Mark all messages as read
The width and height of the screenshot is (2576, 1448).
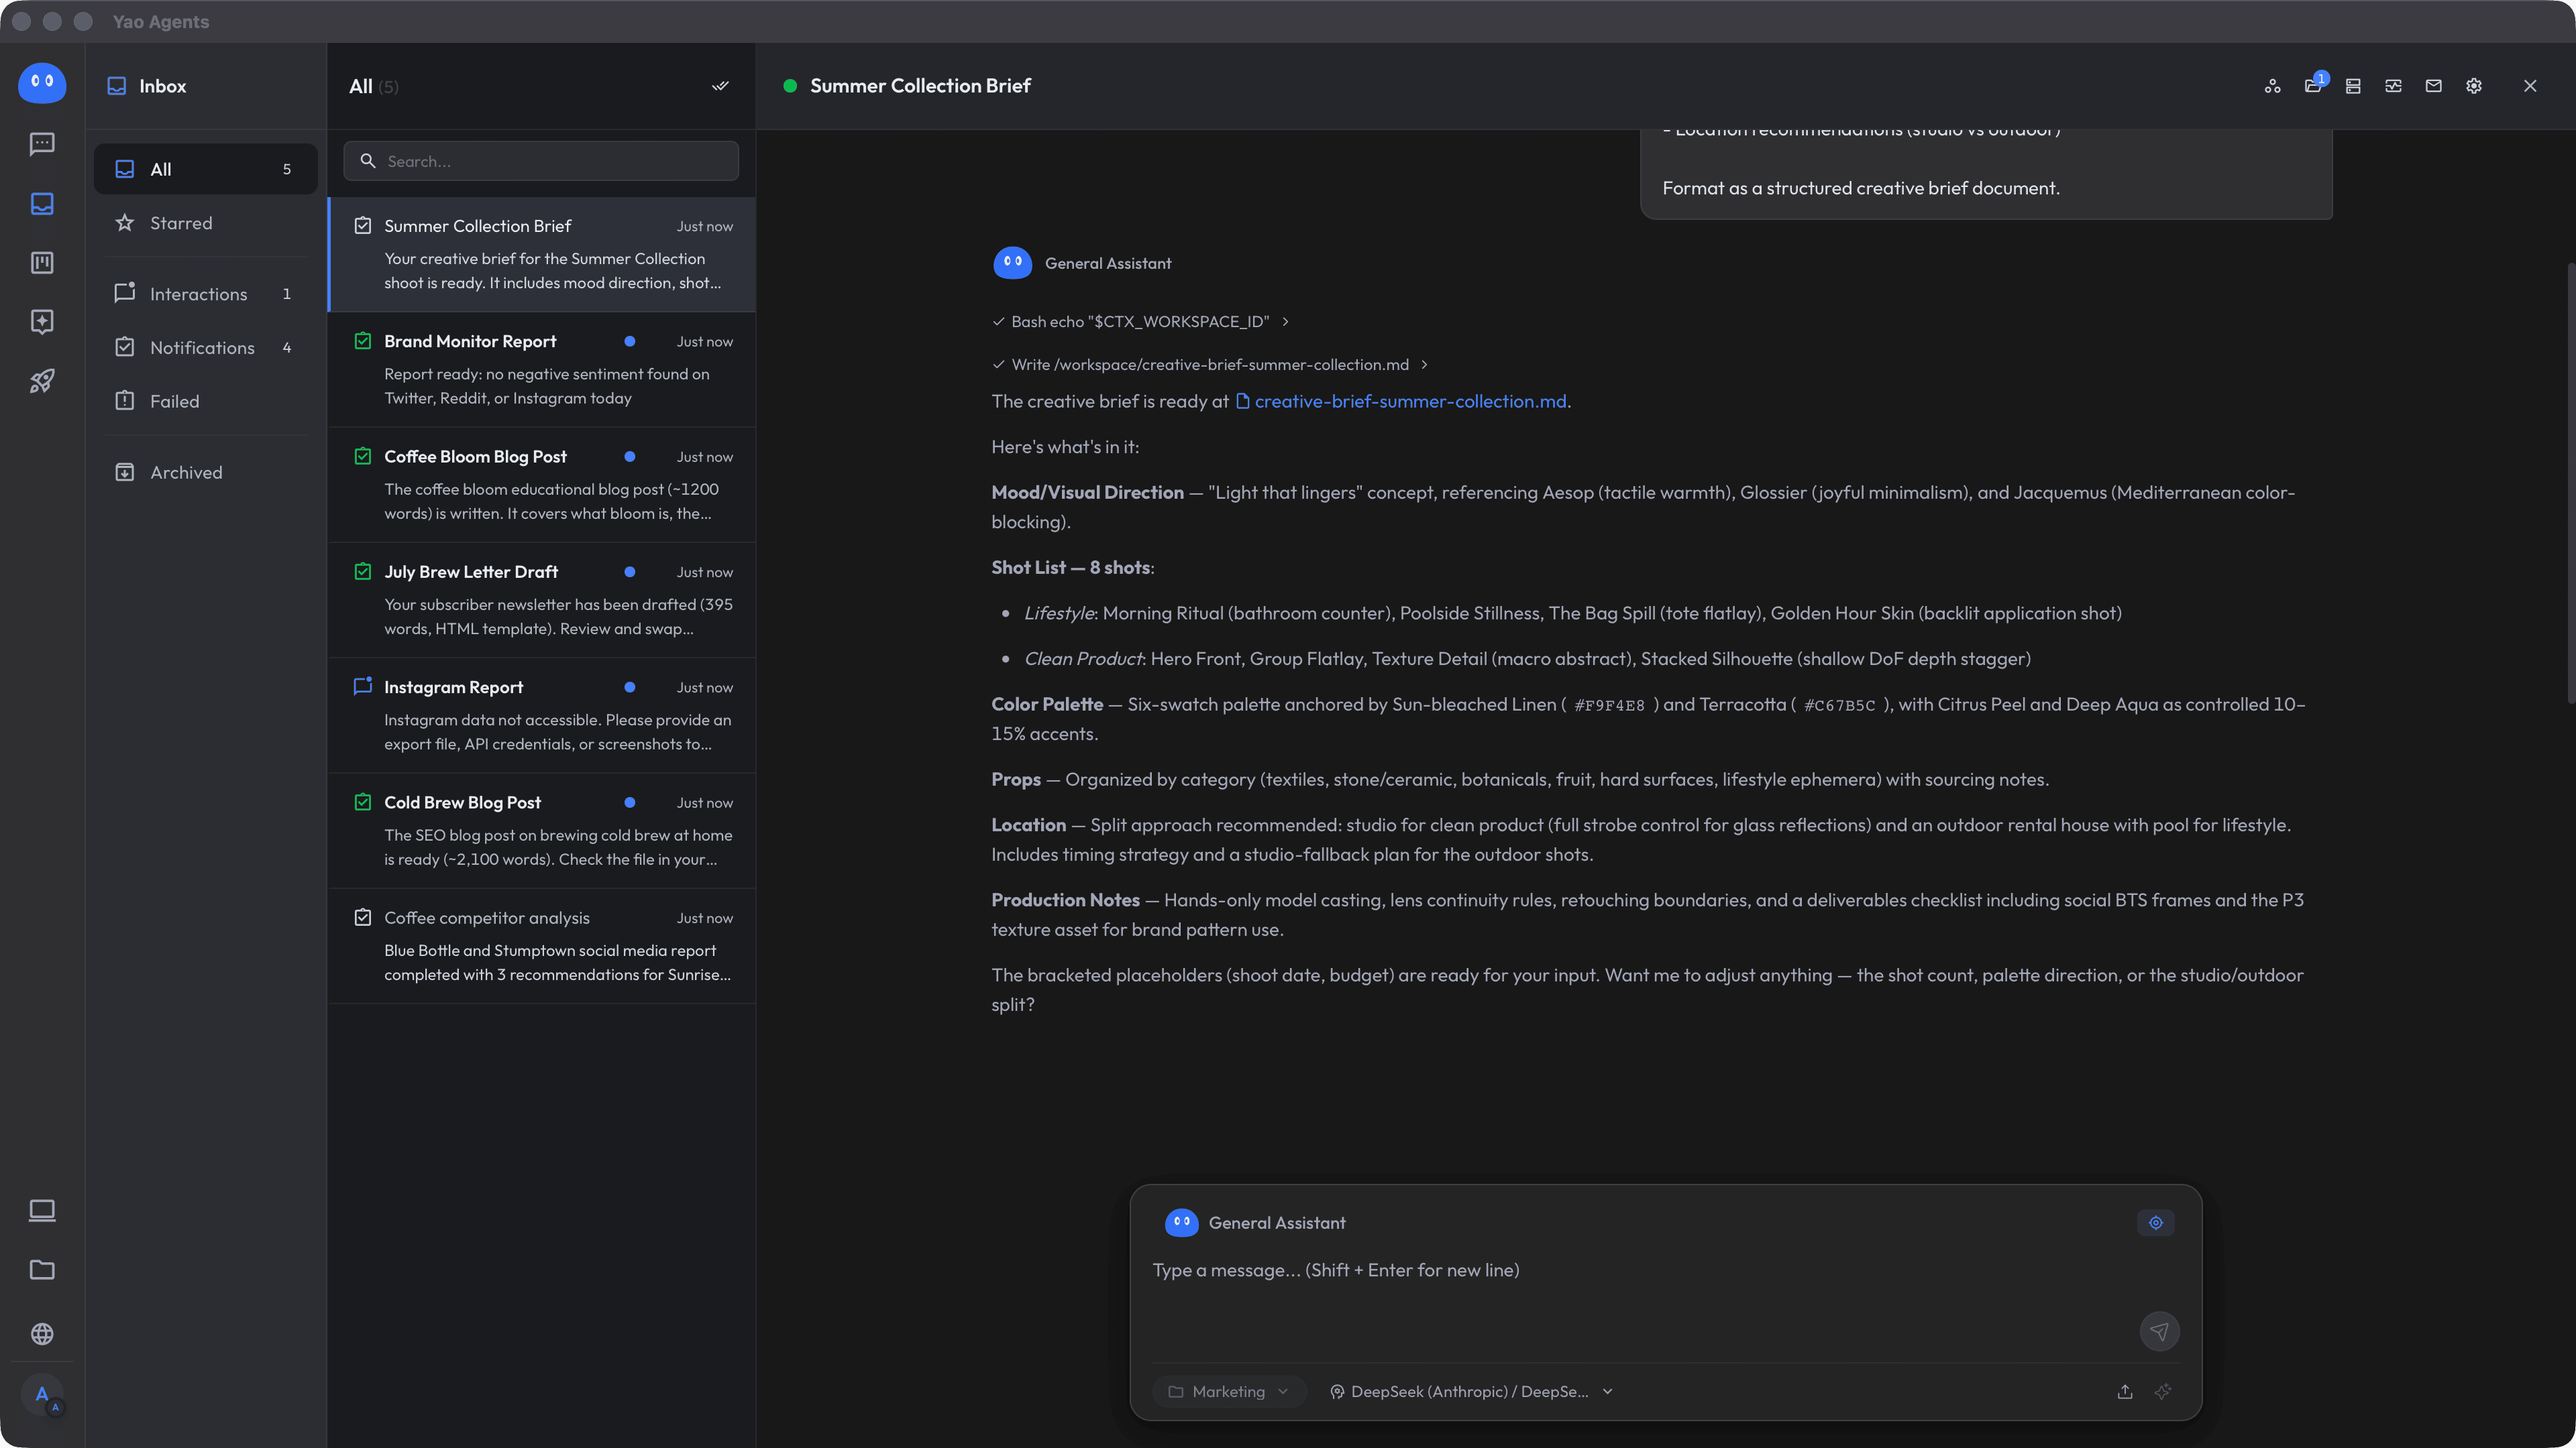click(x=720, y=86)
